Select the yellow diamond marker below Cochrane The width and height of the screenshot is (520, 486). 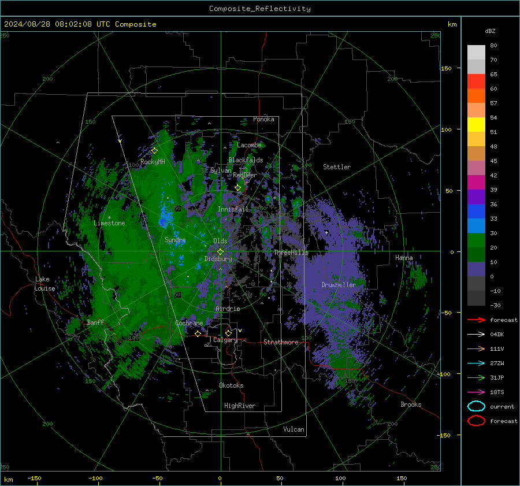click(198, 334)
